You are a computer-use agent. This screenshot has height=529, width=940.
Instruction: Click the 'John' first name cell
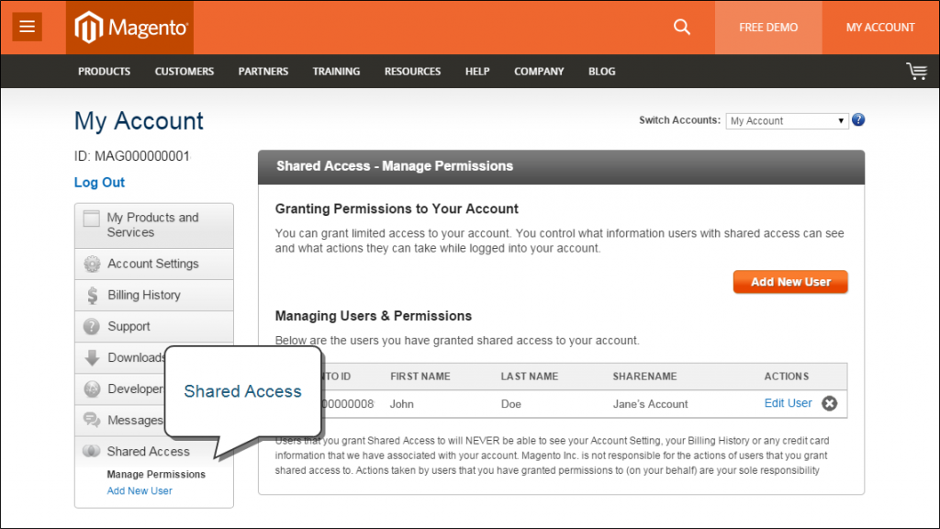click(402, 404)
